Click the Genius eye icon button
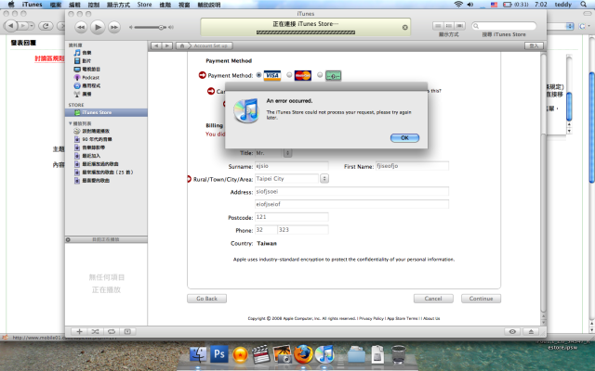 pos(512,332)
